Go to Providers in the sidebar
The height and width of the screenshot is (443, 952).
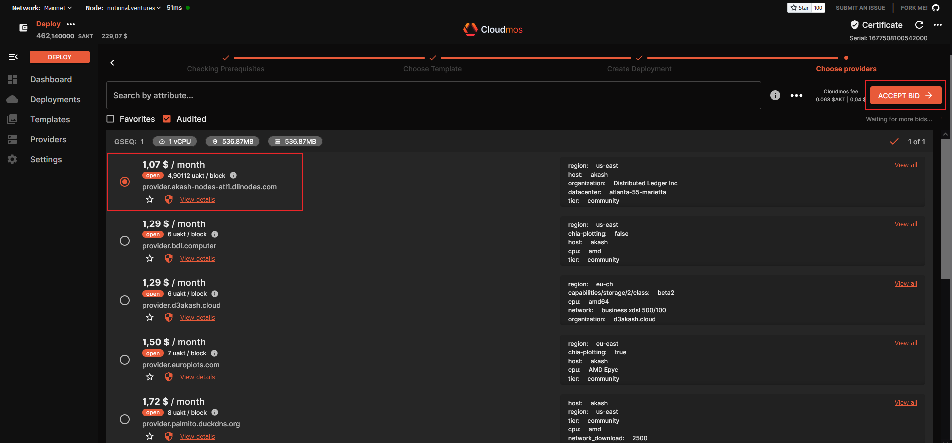[48, 139]
